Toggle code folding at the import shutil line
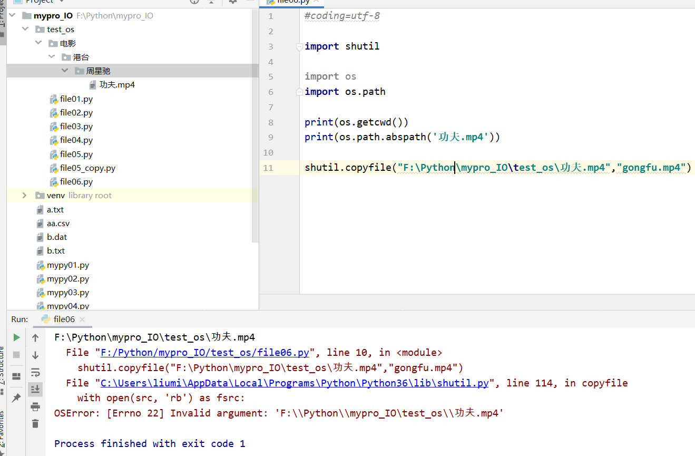The height and width of the screenshot is (456, 695). (x=299, y=46)
